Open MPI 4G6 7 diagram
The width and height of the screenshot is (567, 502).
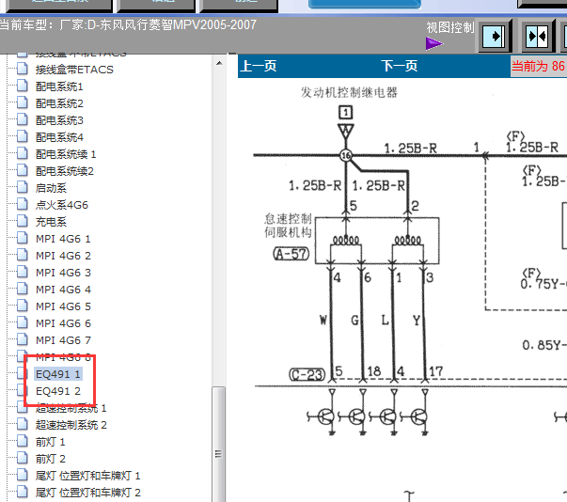pyautogui.click(x=63, y=340)
